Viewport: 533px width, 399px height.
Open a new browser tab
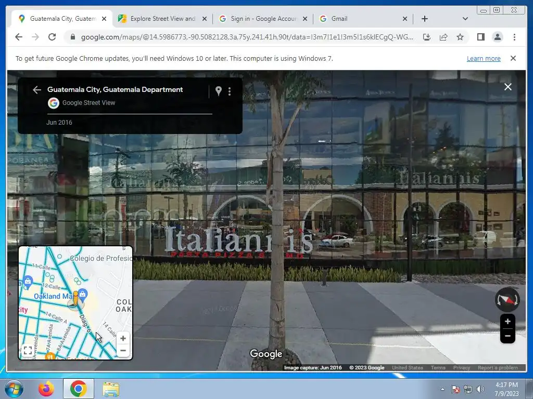click(x=425, y=19)
